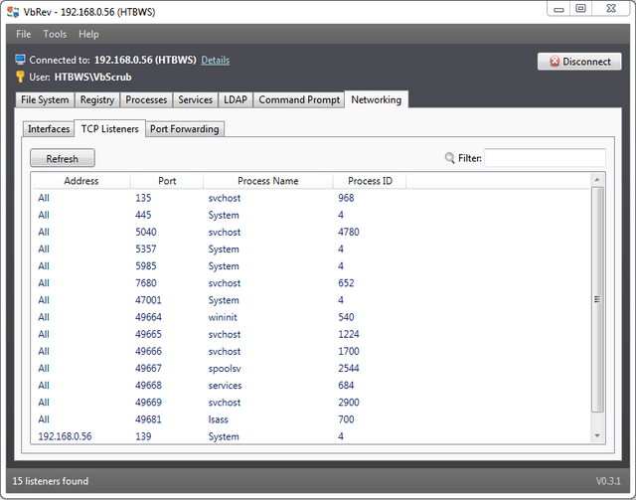Click the key icon beside User
The height and width of the screenshot is (500, 636).
pos(20,77)
